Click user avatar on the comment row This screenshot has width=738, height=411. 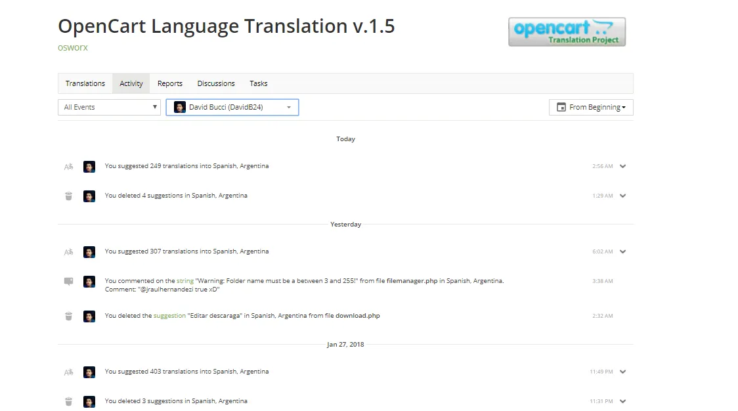pos(89,282)
